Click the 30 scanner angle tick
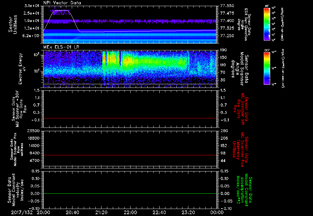313x216 pixels. 223,80
